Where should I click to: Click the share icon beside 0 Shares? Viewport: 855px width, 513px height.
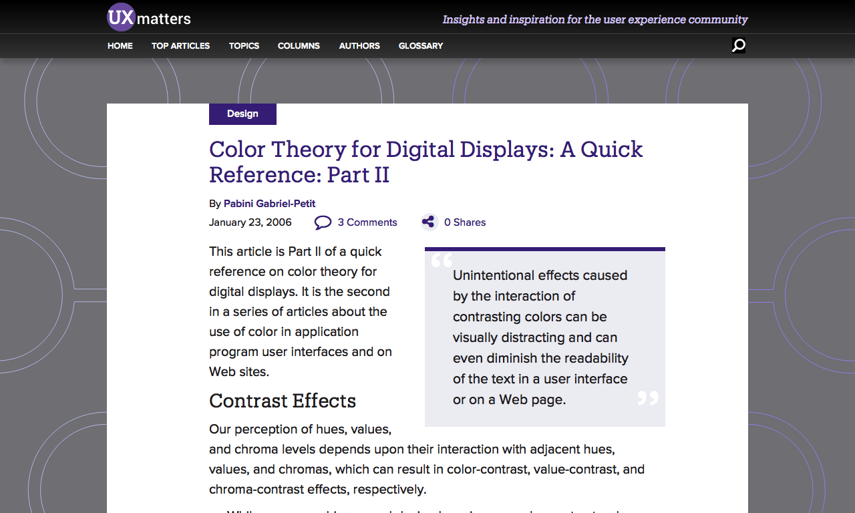(429, 222)
